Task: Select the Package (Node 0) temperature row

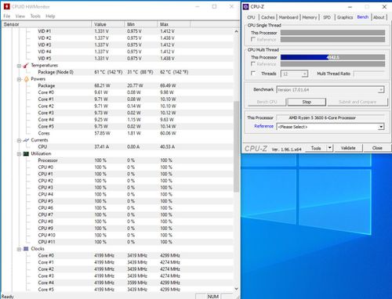Action: click(x=118, y=72)
